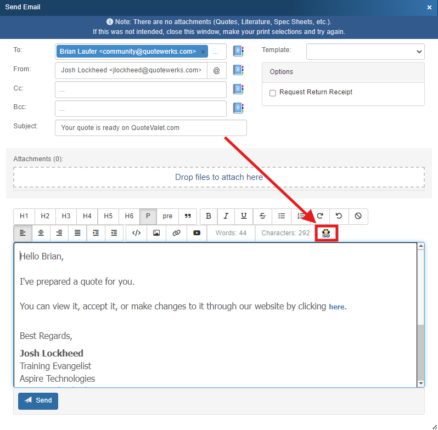Apply strikethrough formatting
Viewport: 438px width, 430px height.
[x=262, y=216]
